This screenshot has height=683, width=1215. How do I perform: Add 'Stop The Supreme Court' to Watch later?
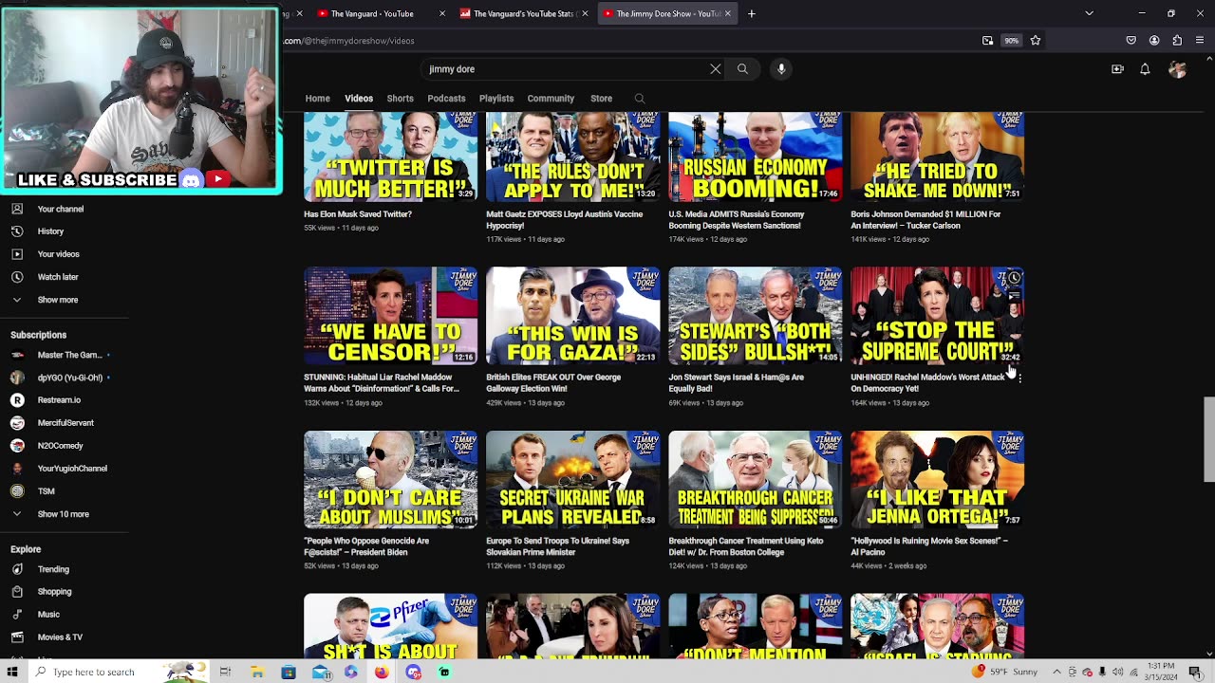tap(1014, 278)
